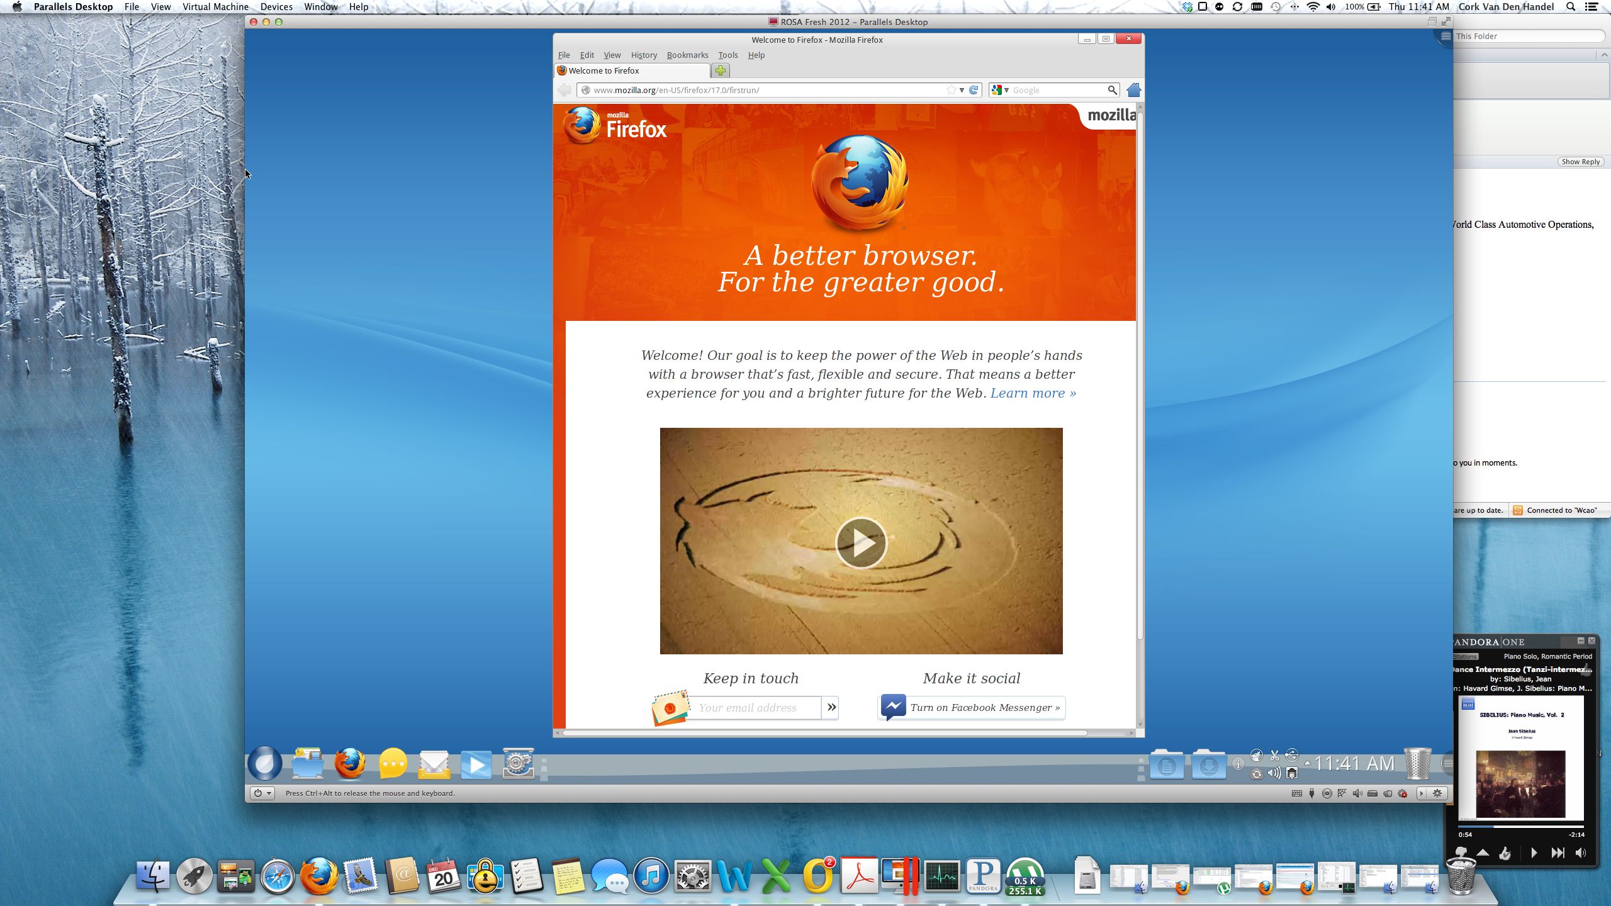Click the Parallels keyboard status icon
Viewport: 1611px width, 906px height.
point(1296,793)
